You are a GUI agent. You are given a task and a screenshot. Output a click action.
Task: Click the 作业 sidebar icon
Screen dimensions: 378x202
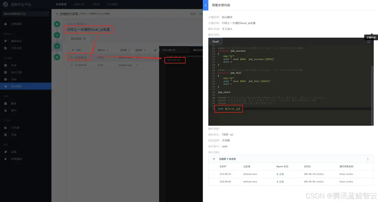(6, 65)
